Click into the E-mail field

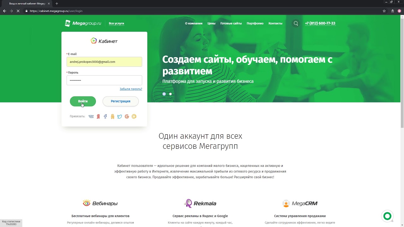[x=104, y=62]
